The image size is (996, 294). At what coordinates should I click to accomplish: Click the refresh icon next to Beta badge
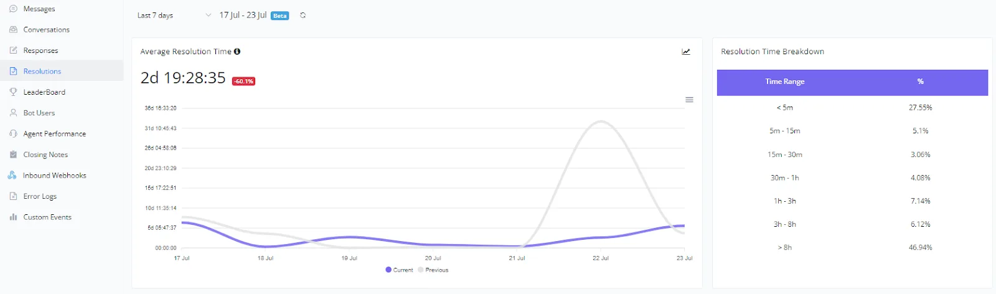[303, 16]
